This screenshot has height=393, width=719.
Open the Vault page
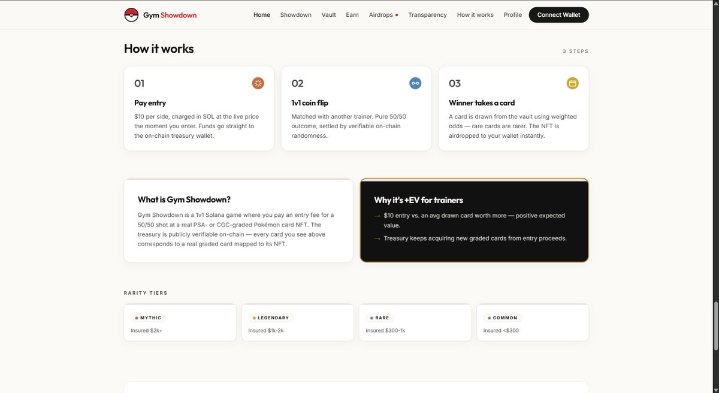tap(328, 15)
